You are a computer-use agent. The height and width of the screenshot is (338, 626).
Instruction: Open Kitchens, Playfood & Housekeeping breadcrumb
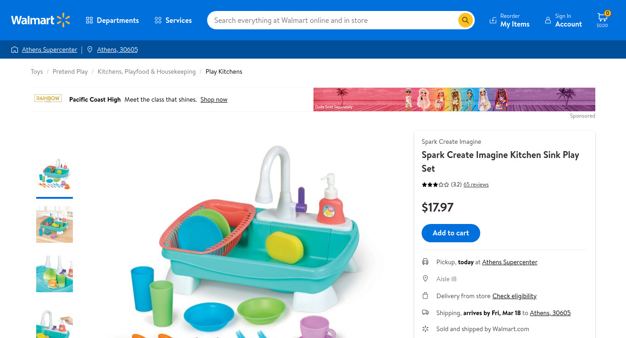(x=147, y=71)
